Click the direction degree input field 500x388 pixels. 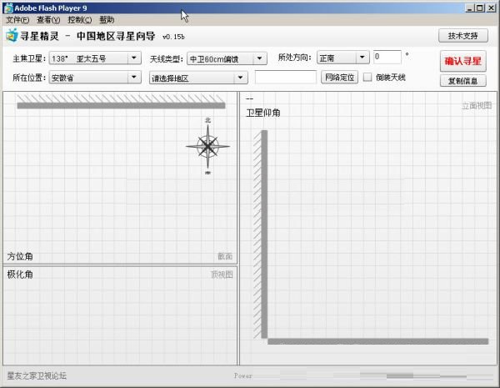pos(387,58)
